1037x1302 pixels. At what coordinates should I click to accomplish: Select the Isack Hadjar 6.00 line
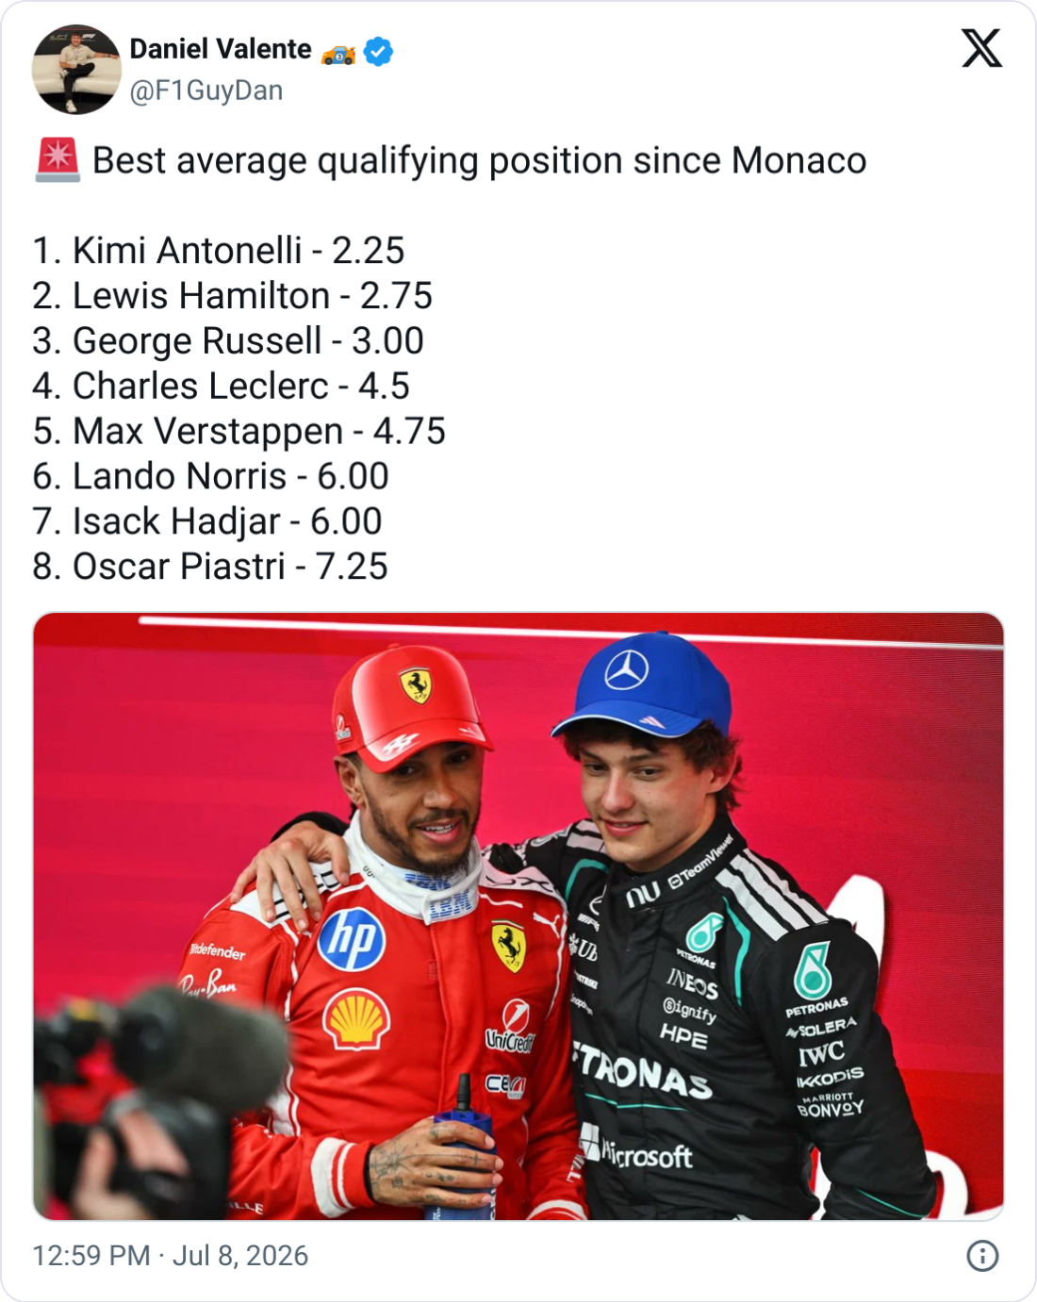pos(207,521)
